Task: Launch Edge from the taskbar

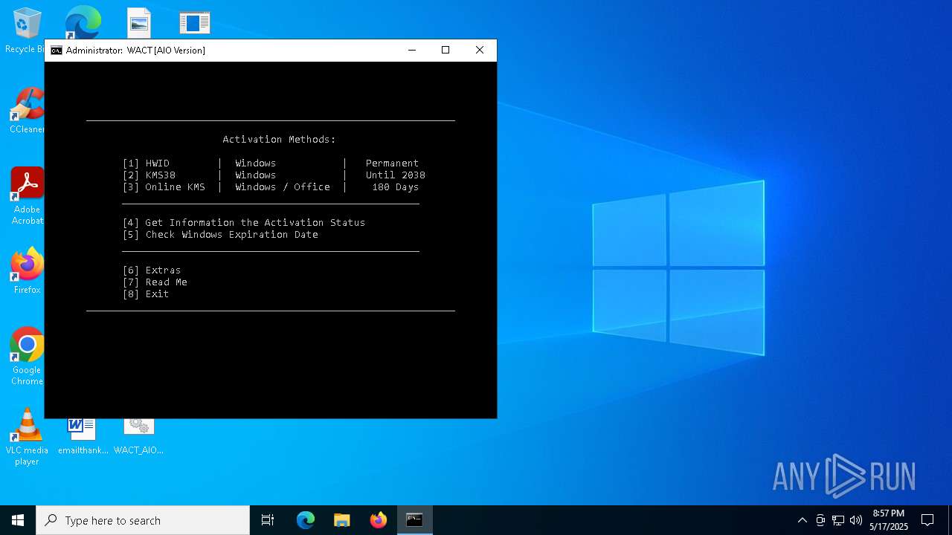Action: pos(306,520)
